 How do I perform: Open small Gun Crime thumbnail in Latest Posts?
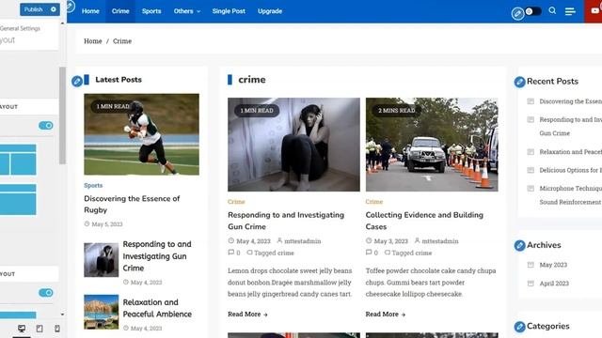[102, 259]
